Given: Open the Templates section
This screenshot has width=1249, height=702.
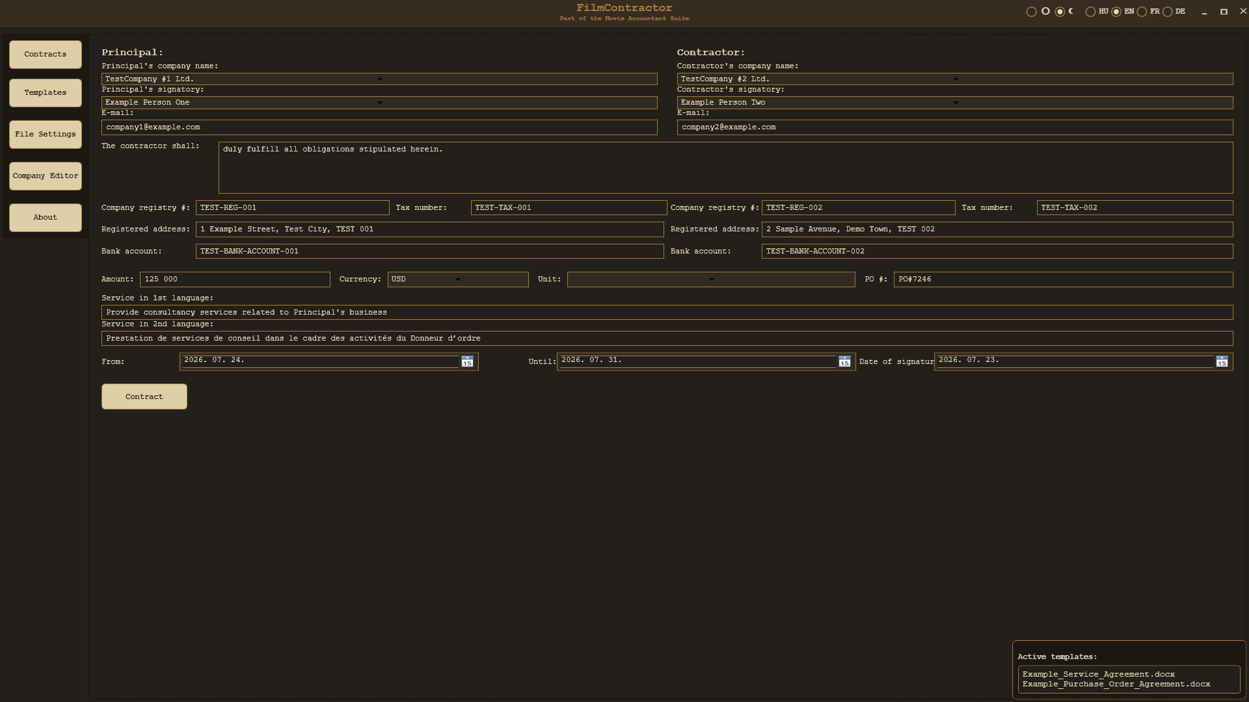Looking at the screenshot, I should (x=46, y=93).
